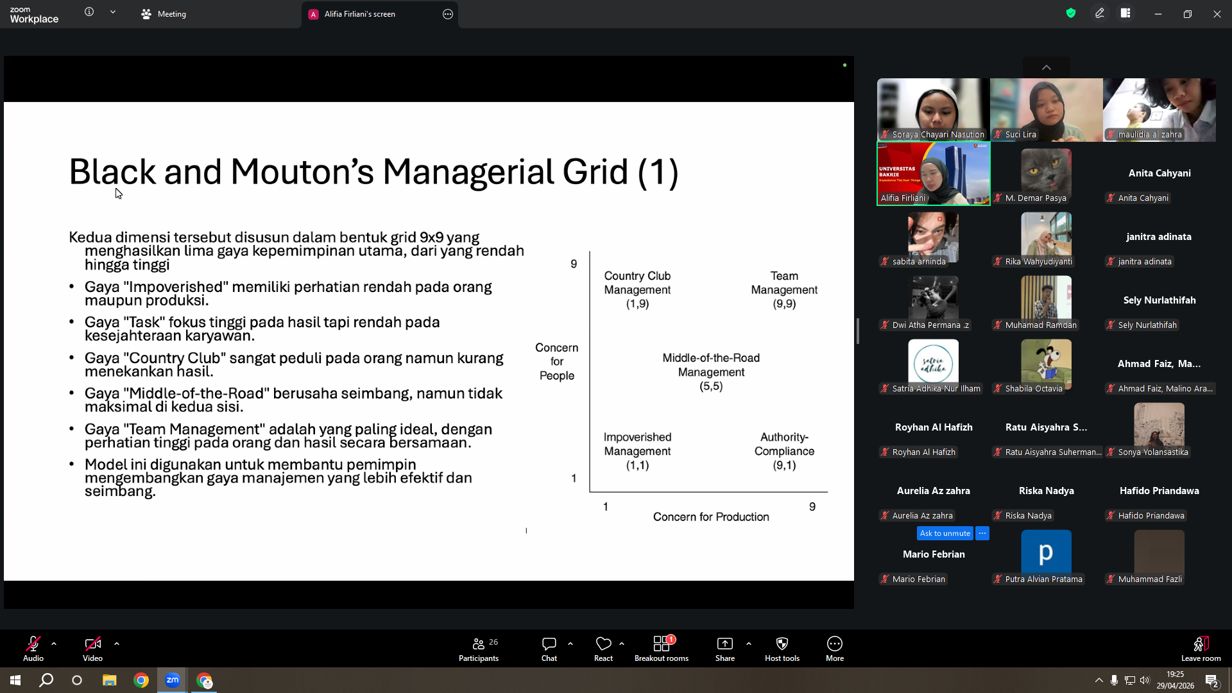Image resolution: width=1232 pixels, height=693 pixels.
Task: Collapse the gallery with the up chevron
Action: pos(1047,67)
